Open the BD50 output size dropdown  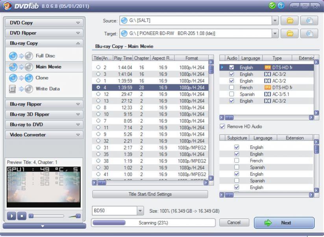pyautogui.click(x=140, y=211)
